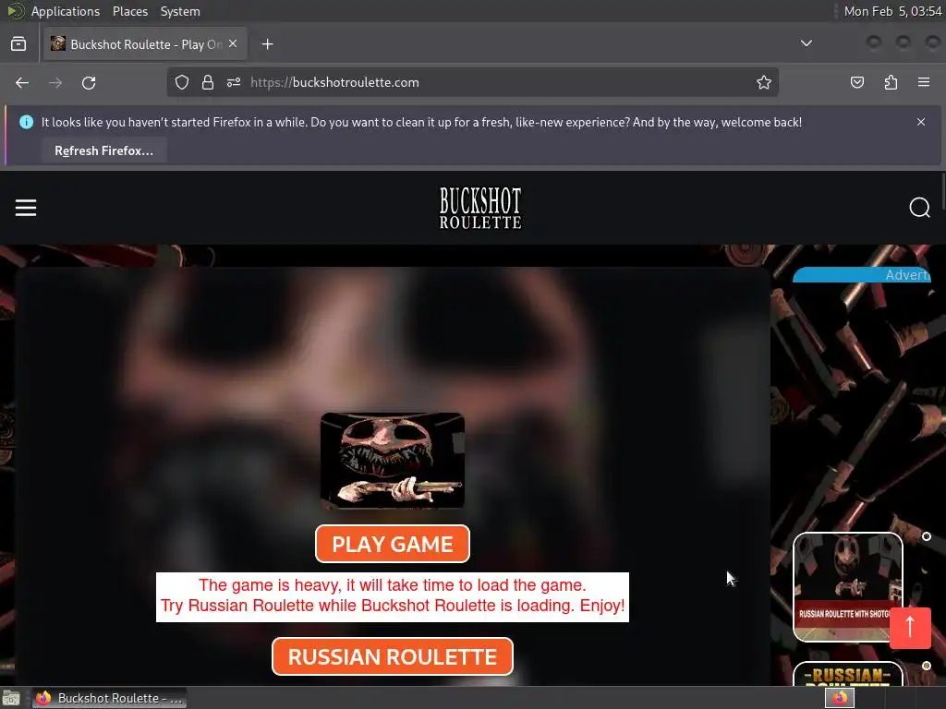This screenshot has width=946, height=709.
Task: Open the System menu
Action: [180, 11]
